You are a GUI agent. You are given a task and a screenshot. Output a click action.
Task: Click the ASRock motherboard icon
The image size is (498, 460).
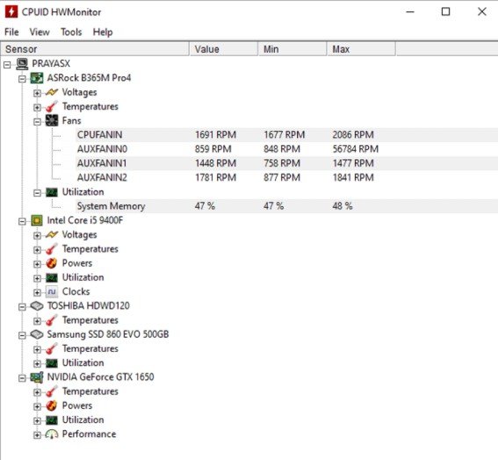click(37, 78)
